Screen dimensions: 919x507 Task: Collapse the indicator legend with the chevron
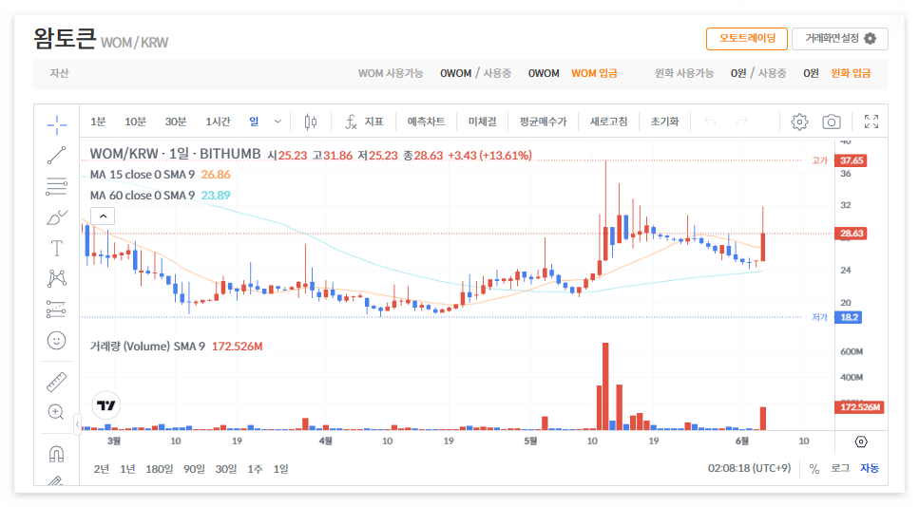pos(103,216)
